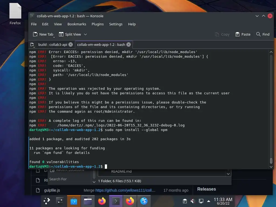Click the 1 Folder, 6 Files status text
Screen dimensions: 276x207
pyautogui.click(x=119, y=181)
